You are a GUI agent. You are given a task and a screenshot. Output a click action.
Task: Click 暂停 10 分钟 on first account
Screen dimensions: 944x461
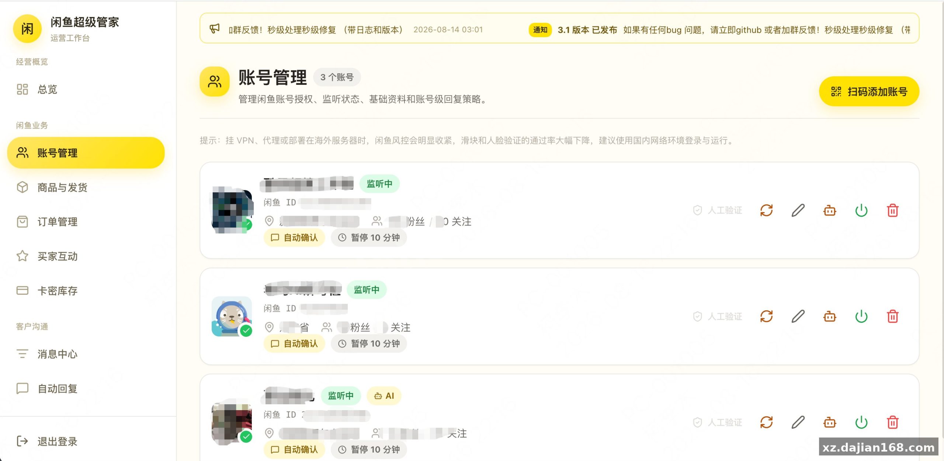(x=369, y=238)
